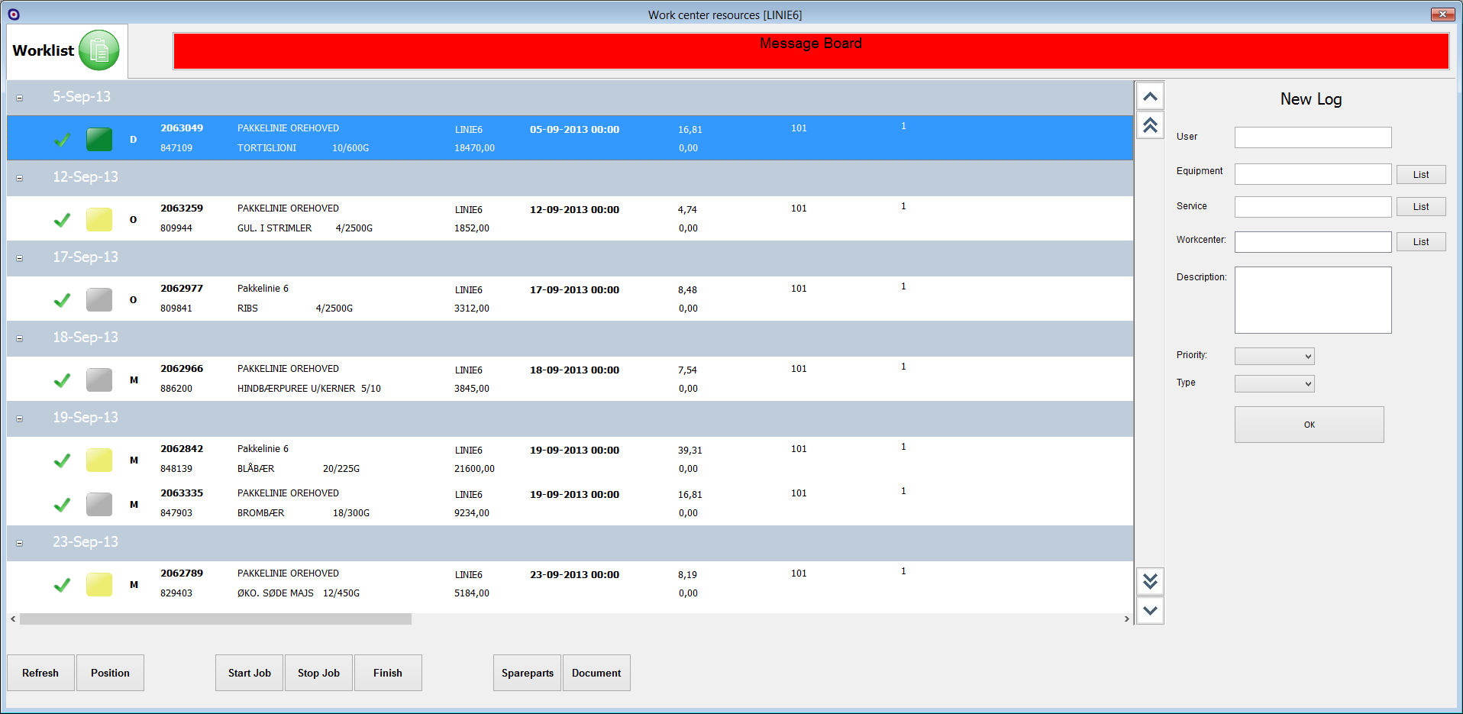Click green checkmark for job 2063259
Viewport: 1463px width, 714px height.
[62, 220]
